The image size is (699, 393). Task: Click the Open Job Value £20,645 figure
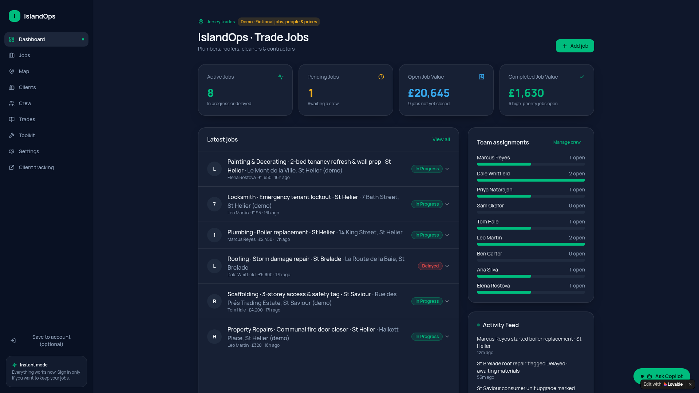pyautogui.click(x=429, y=93)
